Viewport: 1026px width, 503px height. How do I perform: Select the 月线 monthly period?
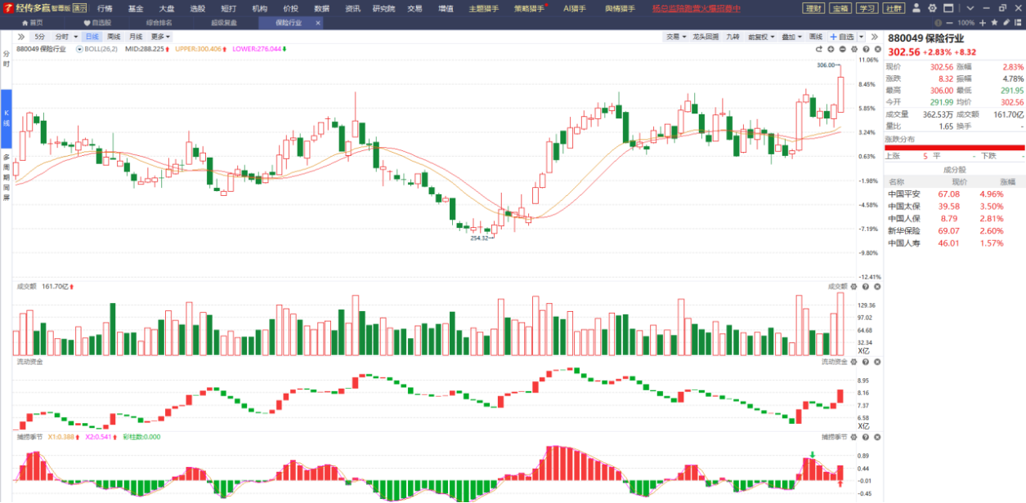(x=135, y=37)
